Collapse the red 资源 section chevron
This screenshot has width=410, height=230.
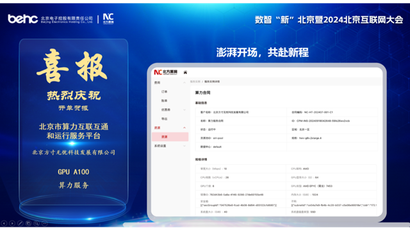[184, 128]
